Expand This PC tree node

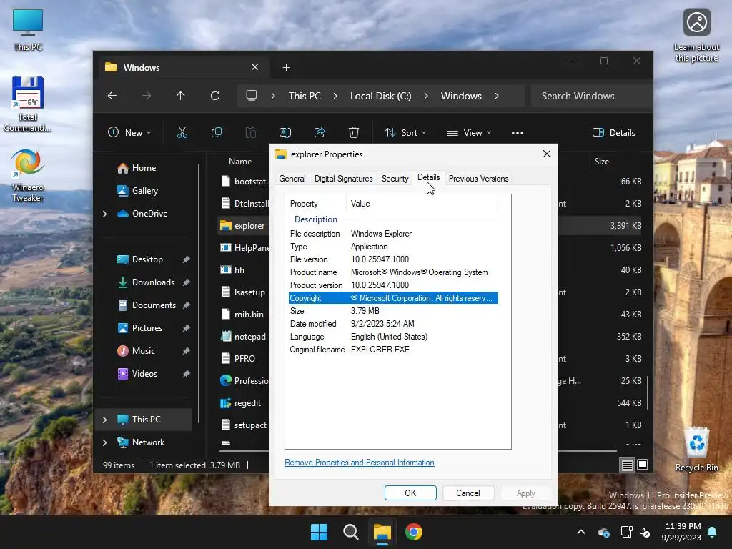point(104,420)
